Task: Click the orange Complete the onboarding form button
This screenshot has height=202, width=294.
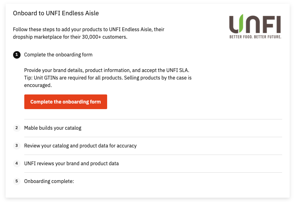Action: pyautogui.click(x=66, y=102)
